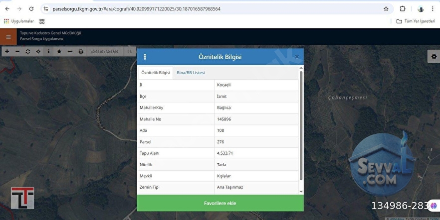Select Mevkii value Kışlalar
Viewport: 440px width, 220px height.
point(256,176)
